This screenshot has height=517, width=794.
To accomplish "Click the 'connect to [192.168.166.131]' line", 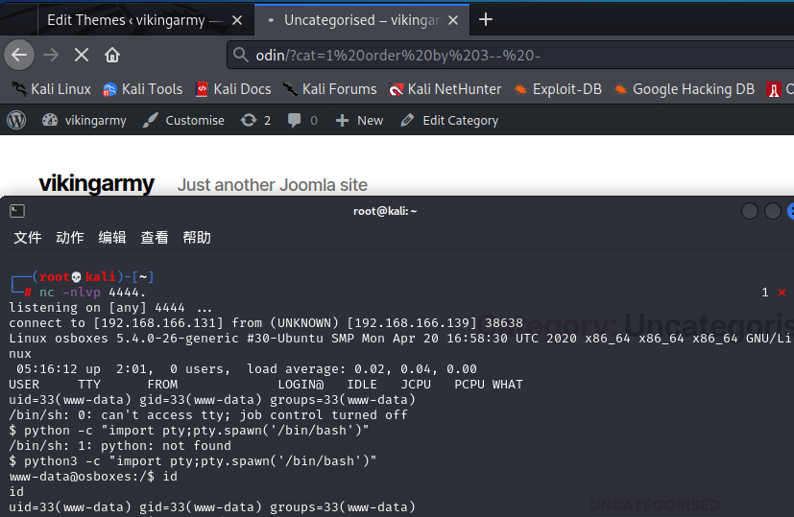I will pyautogui.click(x=266, y=322).
